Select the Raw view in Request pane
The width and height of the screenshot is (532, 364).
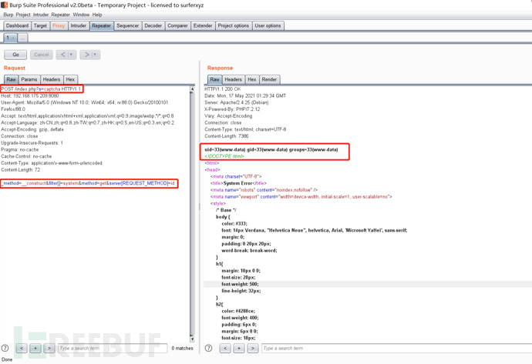12,79
